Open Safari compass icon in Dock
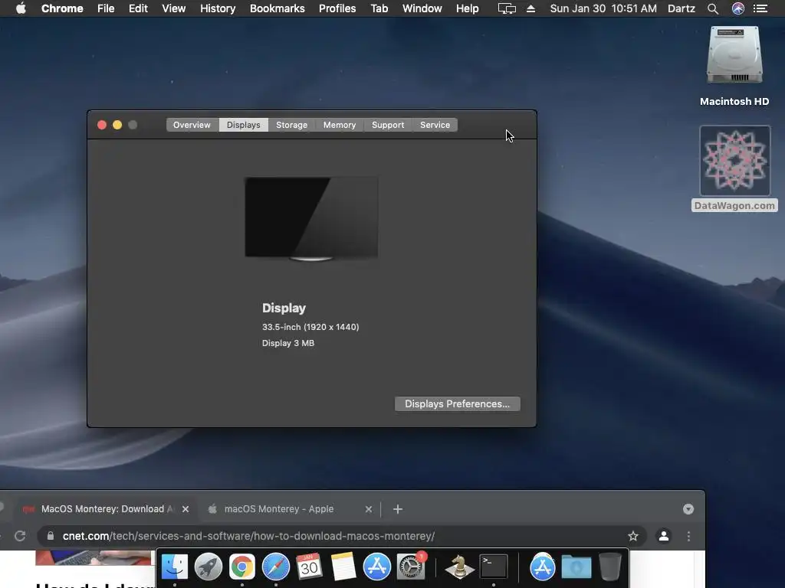The width and height of the screenshot is (785, 588). 276,567
